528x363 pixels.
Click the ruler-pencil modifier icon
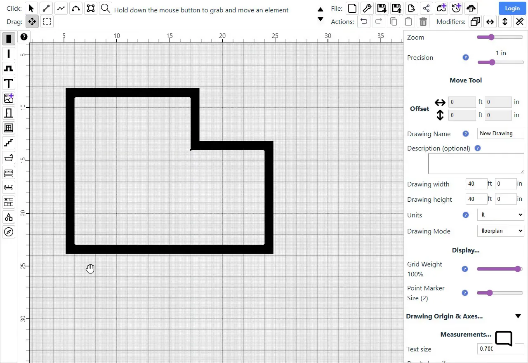point(520,21)
